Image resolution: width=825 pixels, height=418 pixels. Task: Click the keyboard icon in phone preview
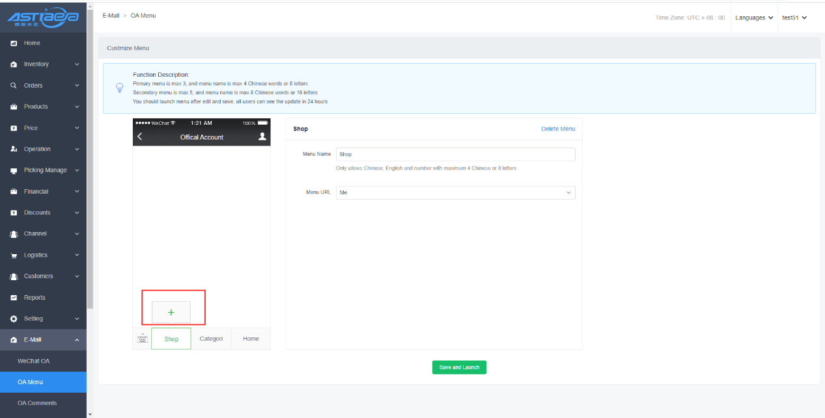142,339
